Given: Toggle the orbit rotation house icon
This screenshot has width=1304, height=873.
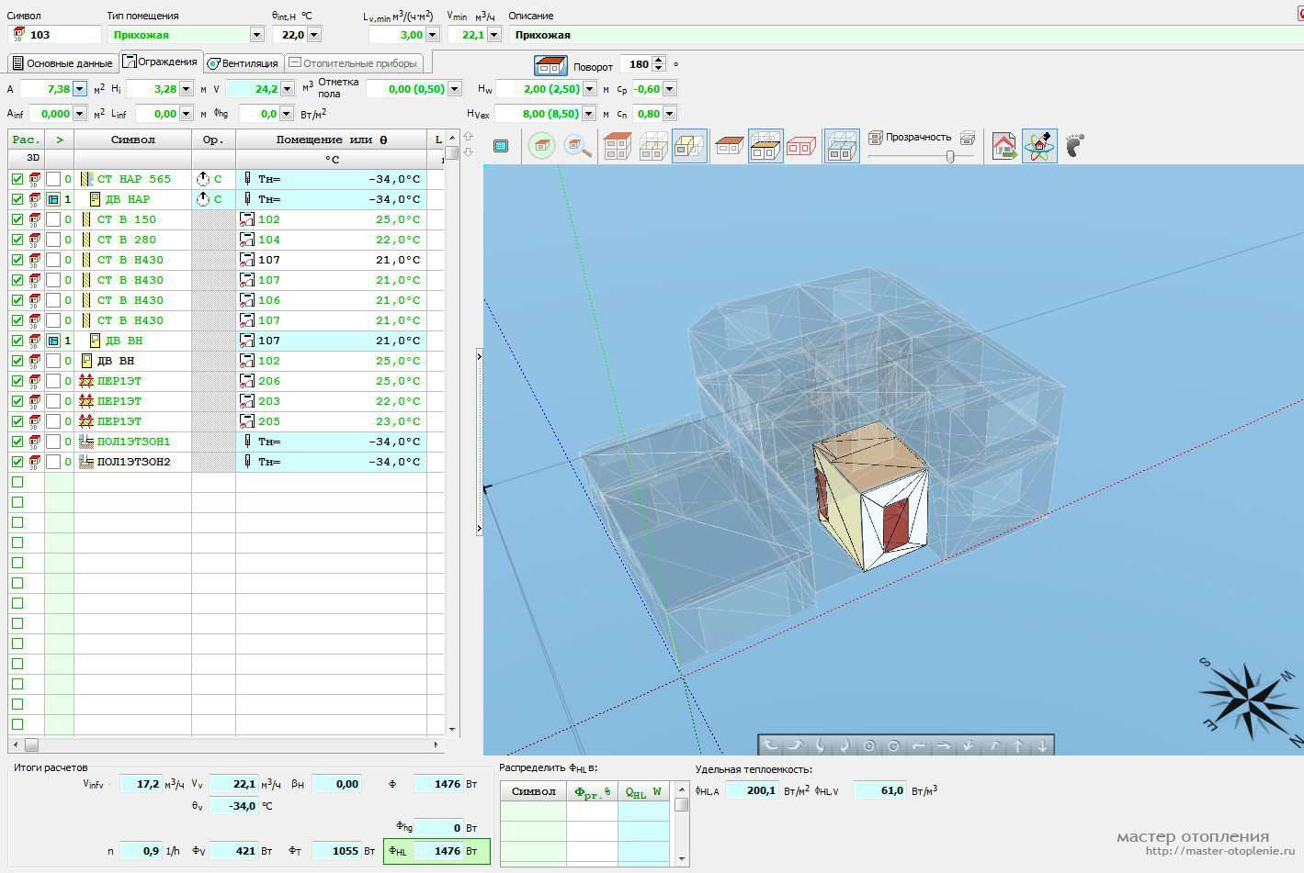Looking at the screenshot, I should (x=1039, y=146).
